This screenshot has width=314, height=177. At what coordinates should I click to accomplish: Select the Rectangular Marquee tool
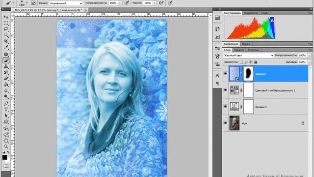click(x=6, y=23)
